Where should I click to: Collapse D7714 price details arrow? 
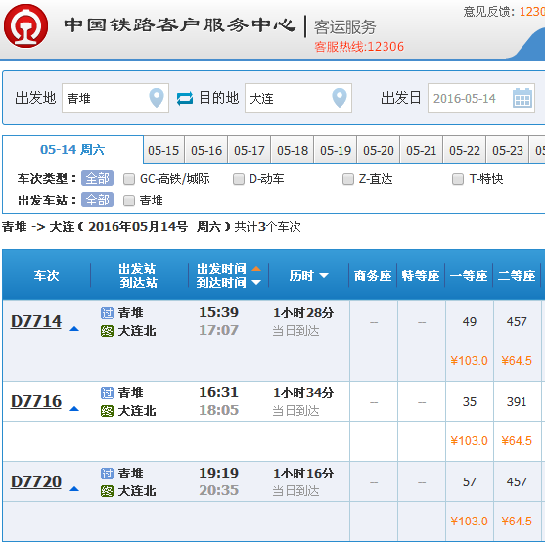coord(74,329)
